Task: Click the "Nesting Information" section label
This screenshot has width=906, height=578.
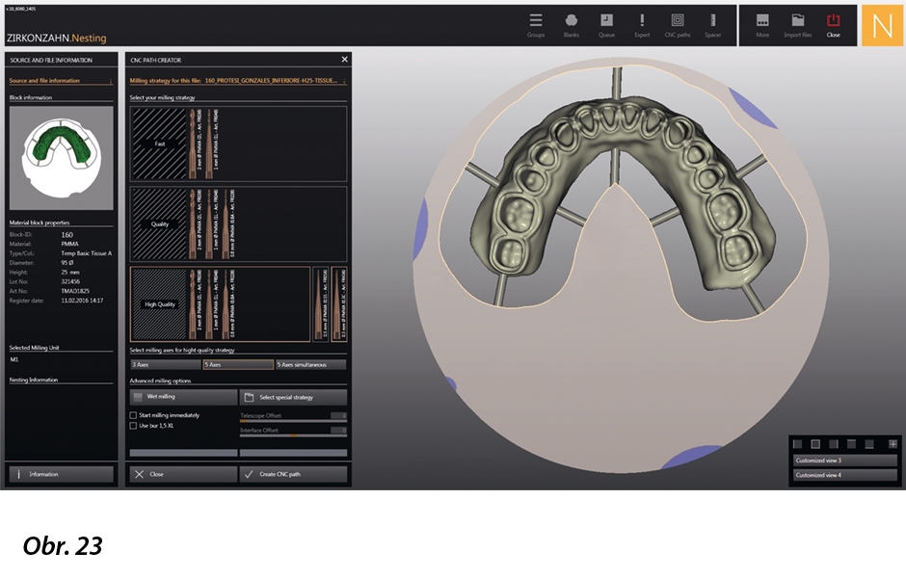Action: 34,380
